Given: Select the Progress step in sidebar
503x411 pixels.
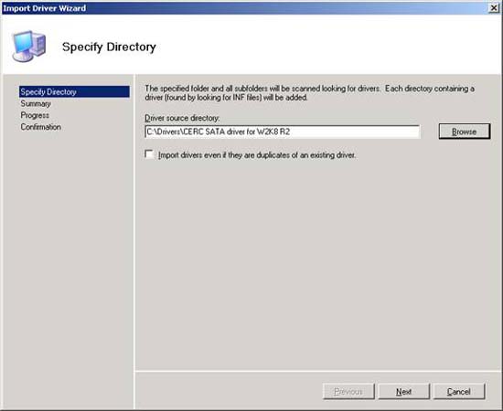Looking at the screenshot, I should click(35, 115).
